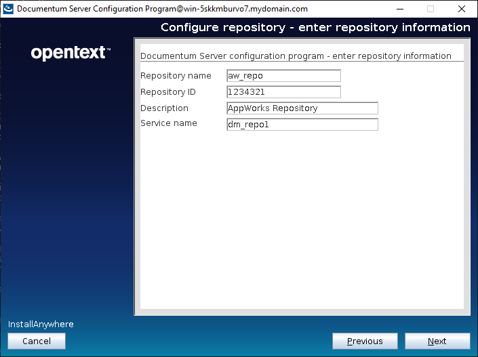Click the Repository ID label

(x=167, y=92)
